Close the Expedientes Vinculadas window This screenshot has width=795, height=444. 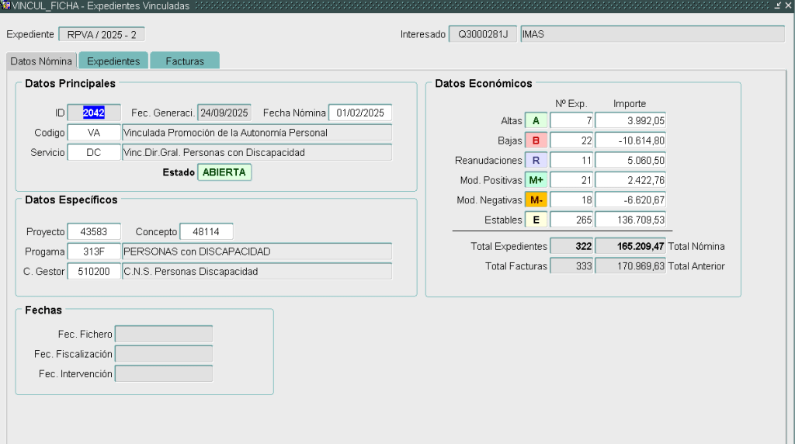788,5
